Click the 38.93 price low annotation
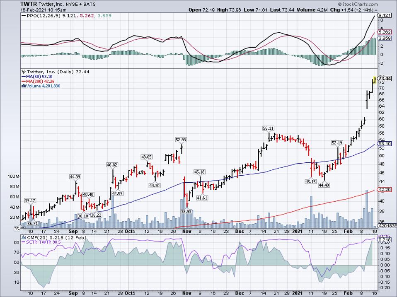The image size is (397, 297). pyautogui.click(x=186, y=211)
